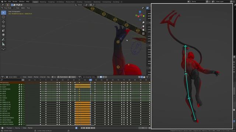Click the Stash button
The width and height of the screenshot is (236, 132).
(x=72, y=77)
